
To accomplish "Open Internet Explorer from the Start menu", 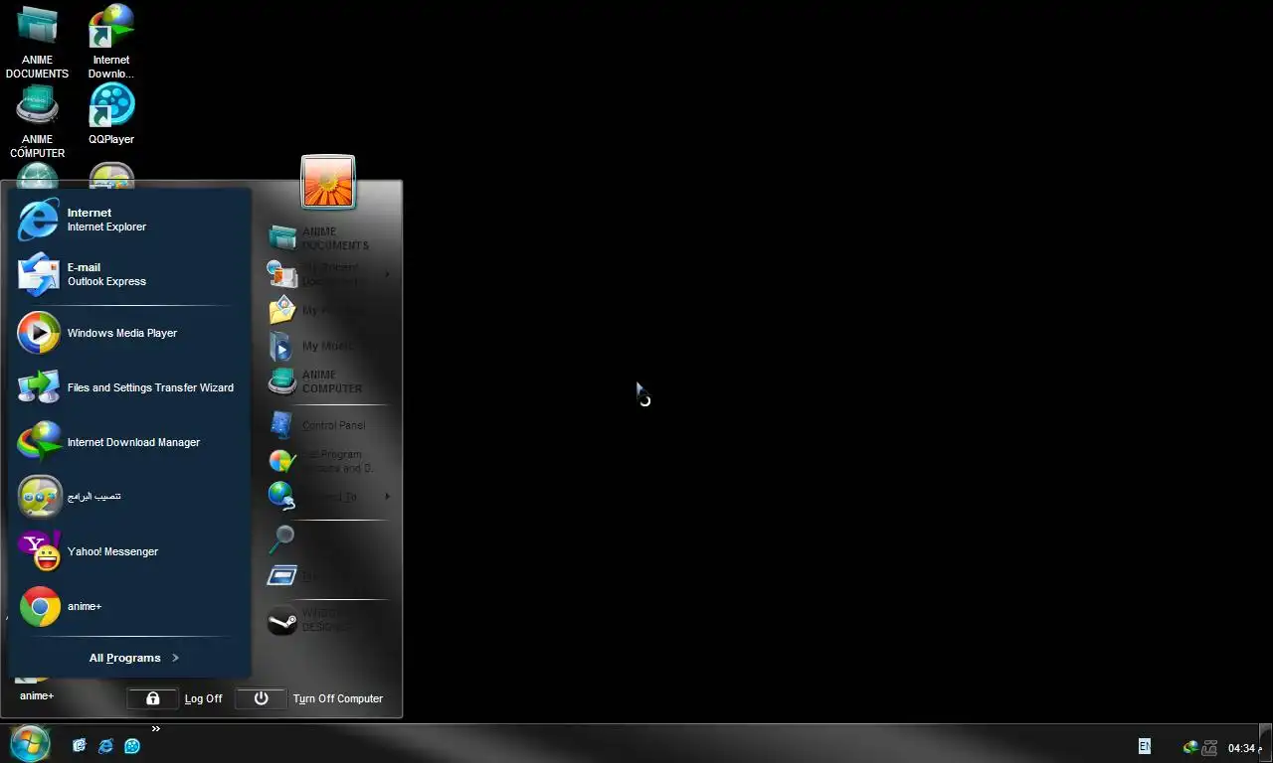I will (x=129, y=220).
